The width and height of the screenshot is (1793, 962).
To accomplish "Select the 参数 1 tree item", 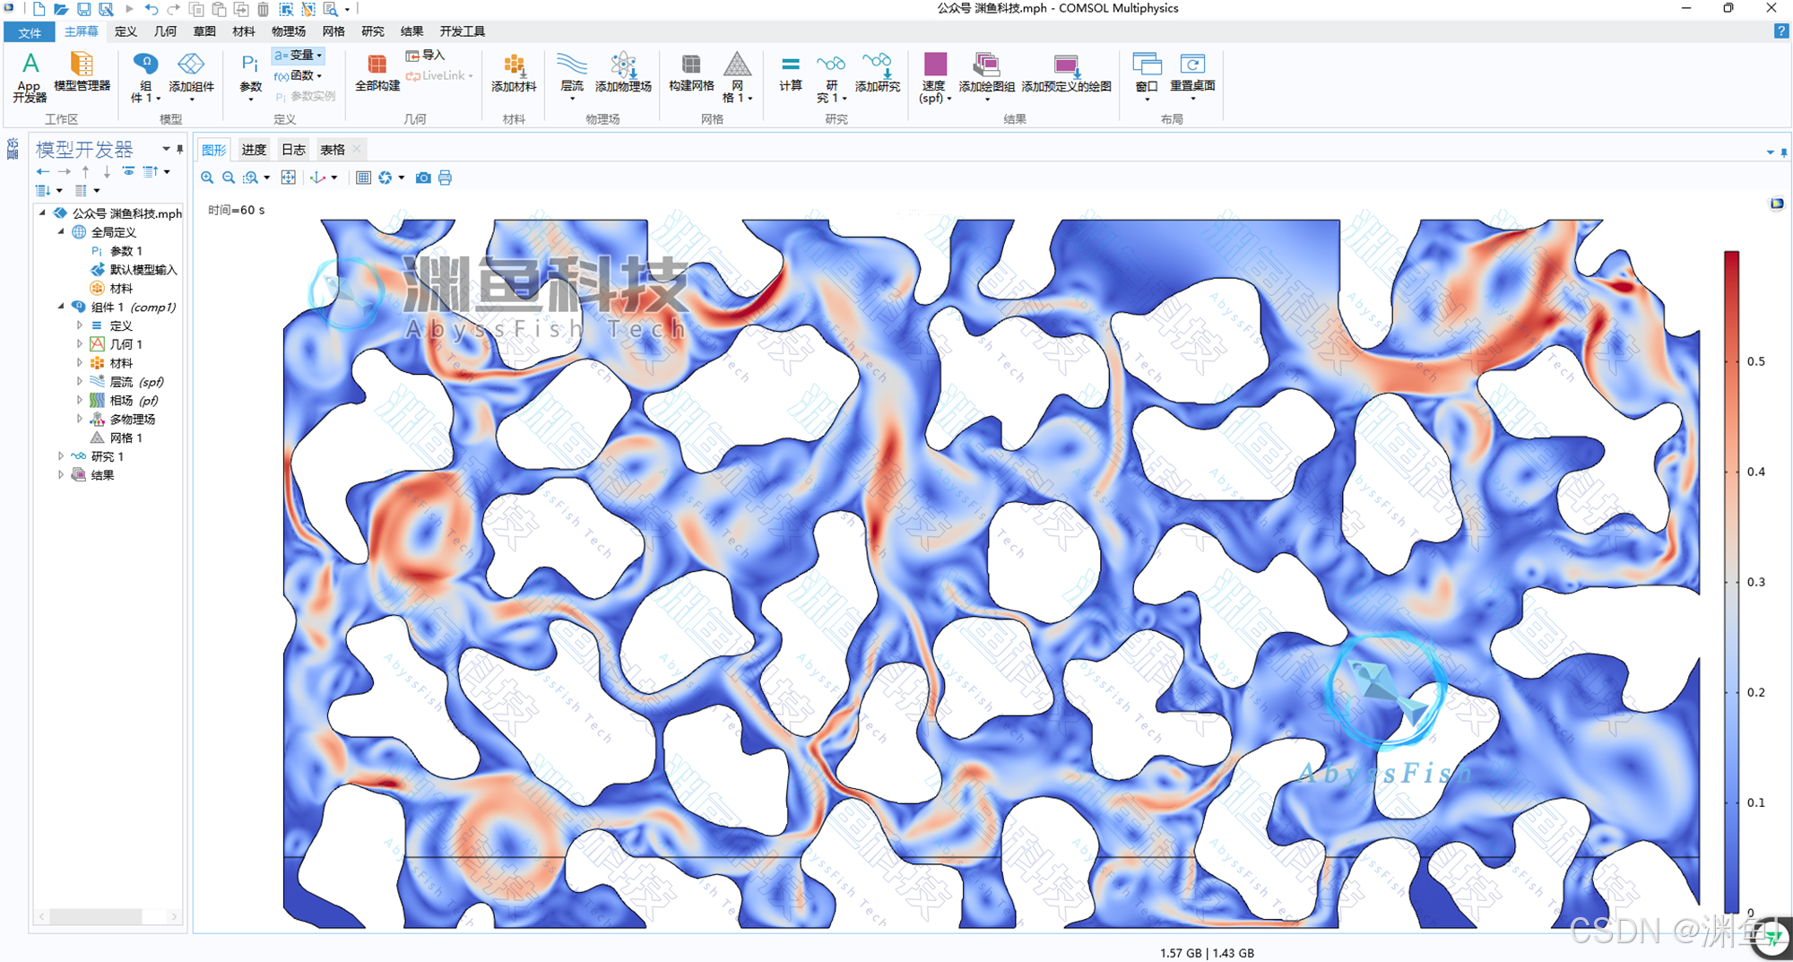I will pyautogui.click(x=116, y=251).
